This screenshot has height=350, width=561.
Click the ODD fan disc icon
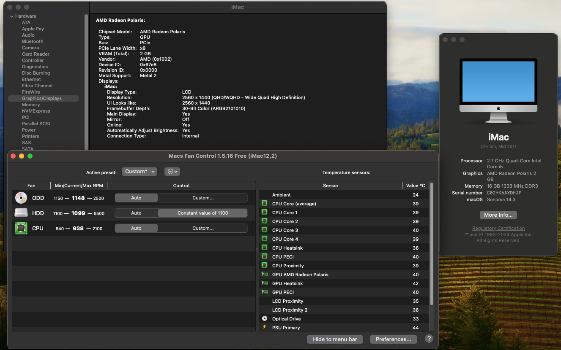pyautogui.click(x=21, y=198)
